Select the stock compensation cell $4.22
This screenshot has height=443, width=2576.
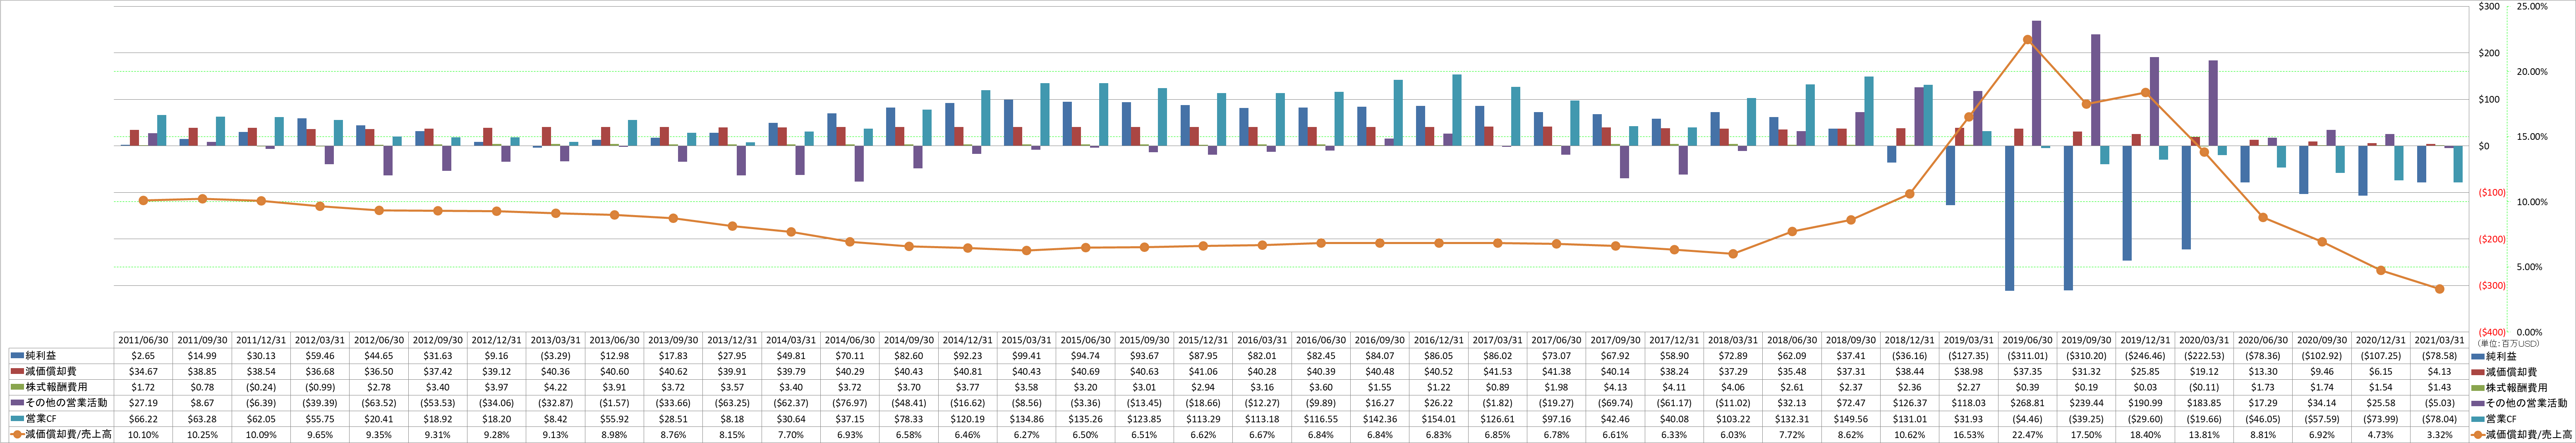click(555, 387)
